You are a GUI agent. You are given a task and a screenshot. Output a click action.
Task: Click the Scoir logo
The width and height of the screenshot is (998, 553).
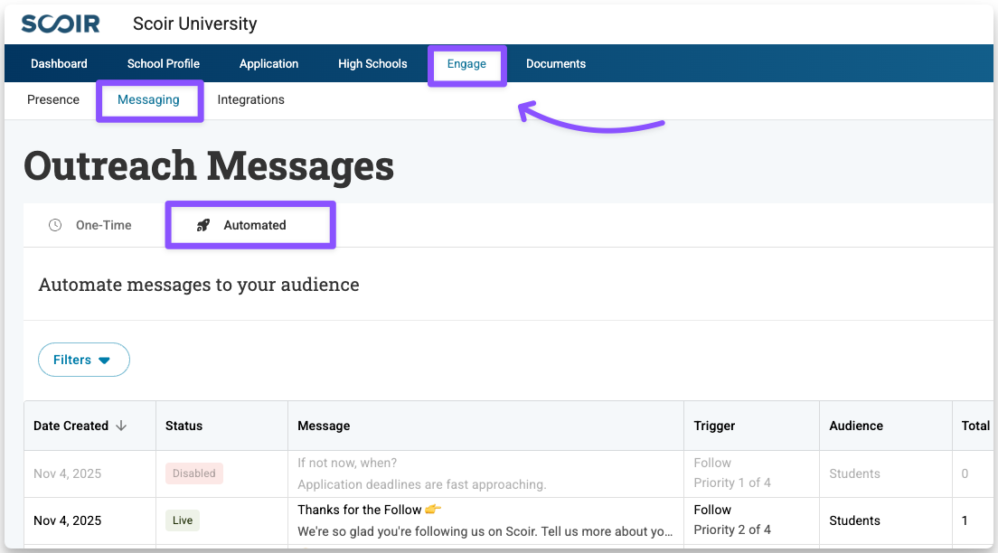tap(61, 23)
